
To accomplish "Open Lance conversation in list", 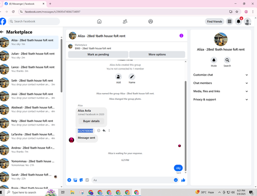I will (29, 69).
